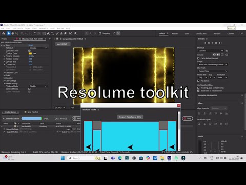Click the Glow Color yellow swatch
The height and width of the screenshot is (185, 246).
30,53
